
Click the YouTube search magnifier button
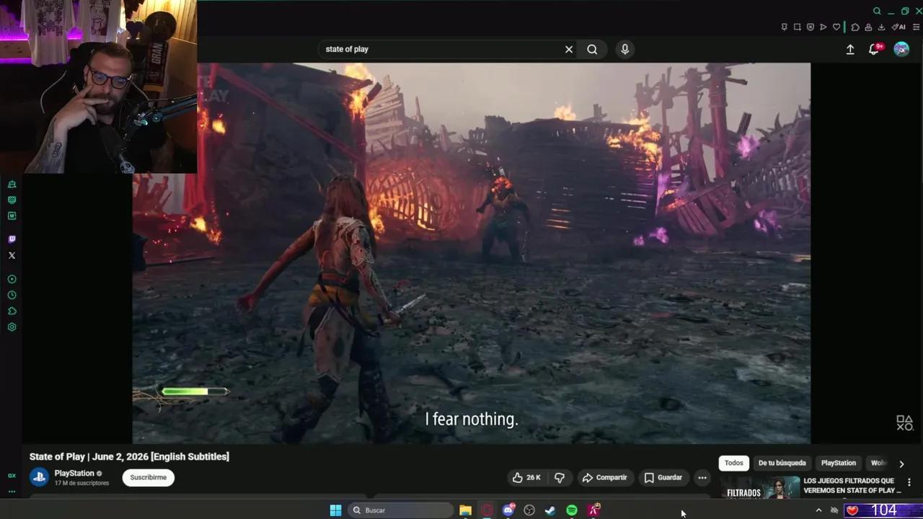(x=592, y=49)
